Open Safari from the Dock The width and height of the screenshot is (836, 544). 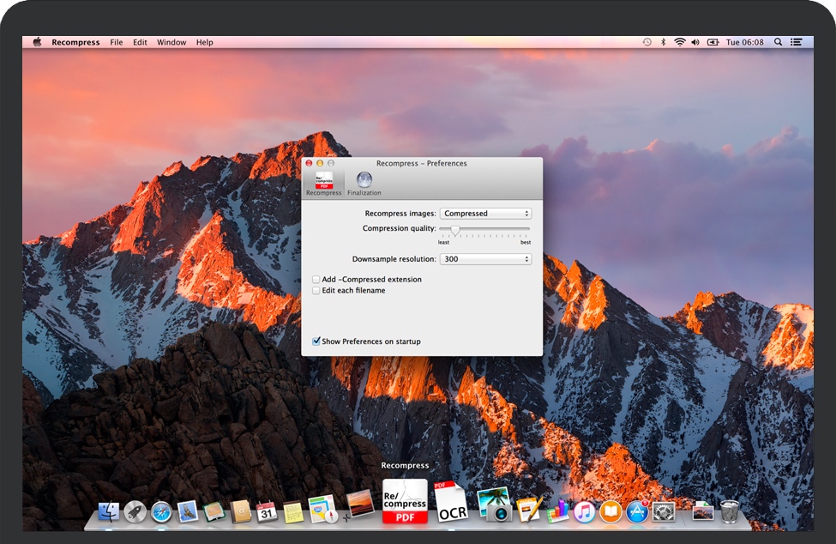click(x=161, y=512)
